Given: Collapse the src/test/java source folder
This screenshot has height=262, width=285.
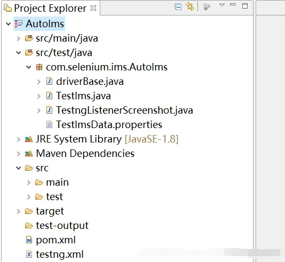Looking at the screenshot, I should [x=19, y=53].
